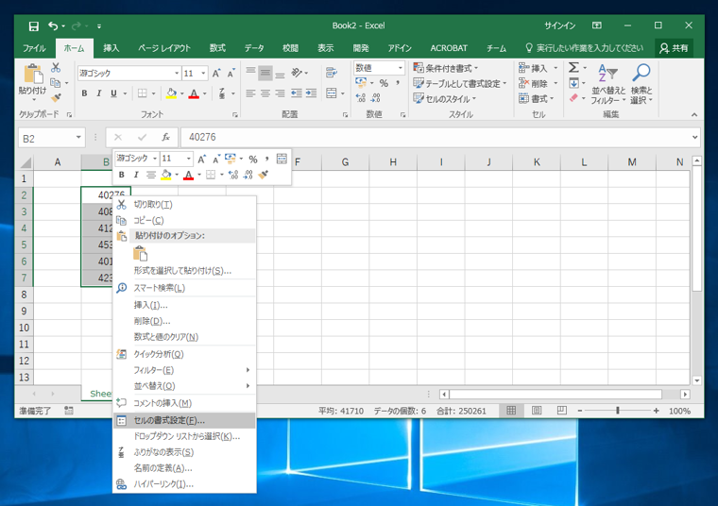Save the workbook with the floppy icon
Viewport: 718px width, 506px height.
pyautogui.click(x=33, y=26)
